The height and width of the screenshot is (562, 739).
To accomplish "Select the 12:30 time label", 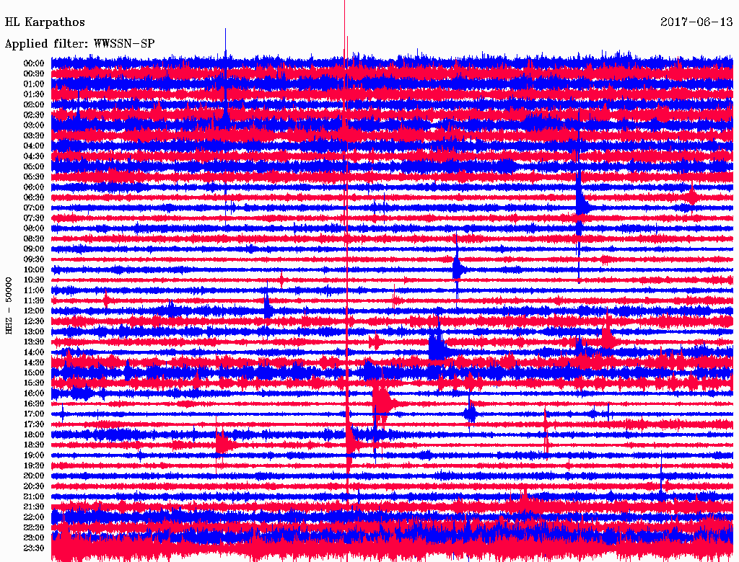I will coord(34,321).
